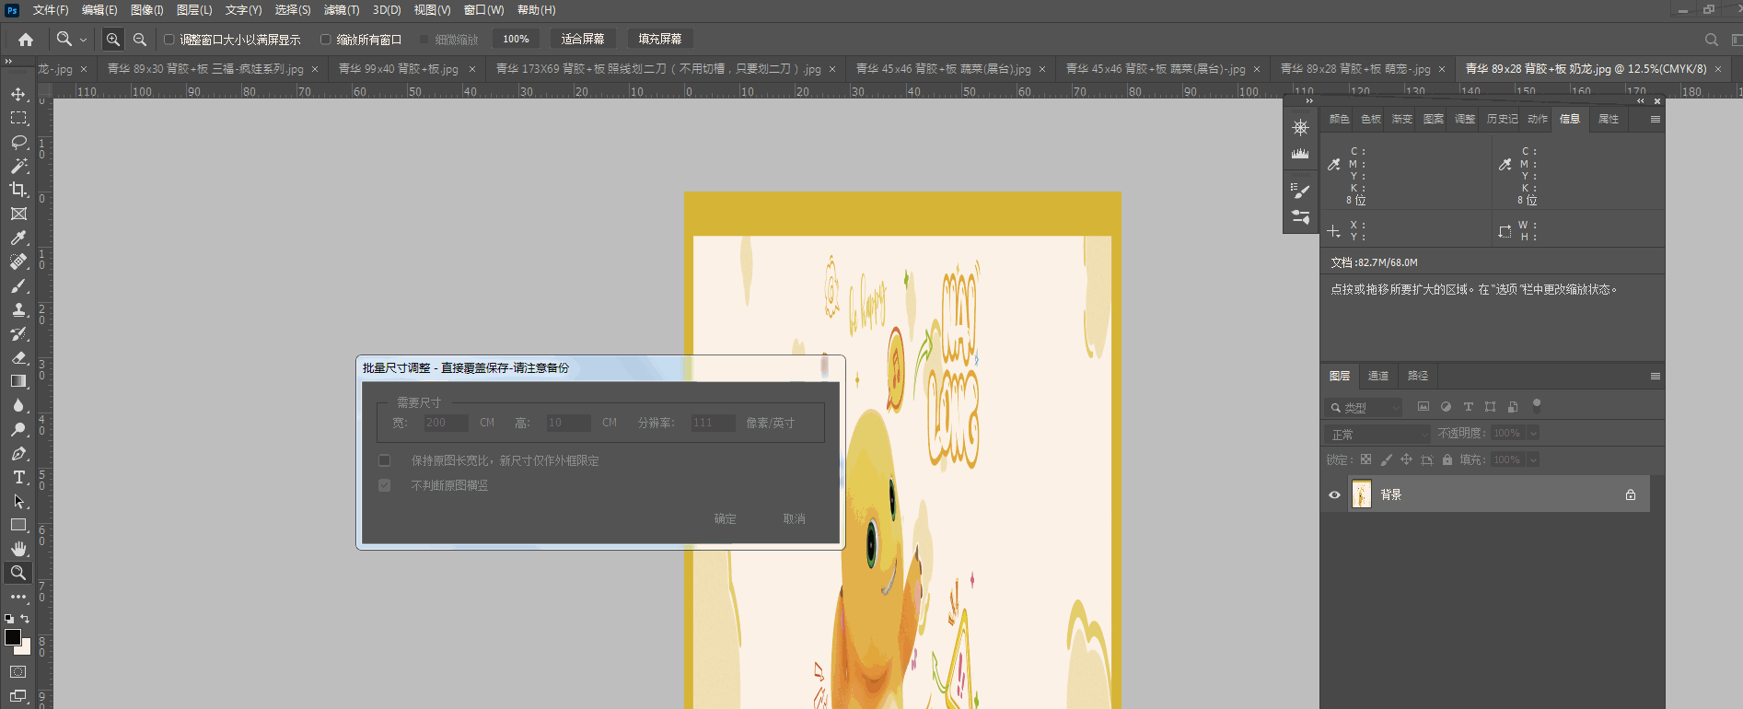The width and height of the screenshot is (1743, 709).
Task: Select the Path Selection tool
Action: click(x=18, y=501)
